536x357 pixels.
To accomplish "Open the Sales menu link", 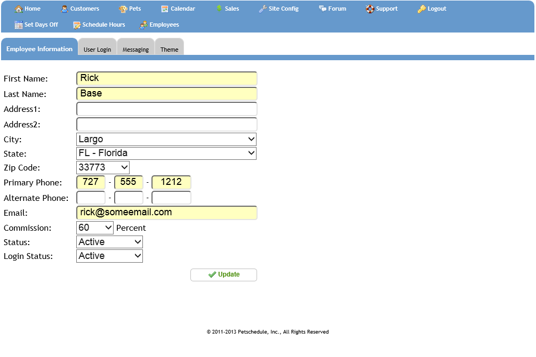I will [x=232, y=9].
